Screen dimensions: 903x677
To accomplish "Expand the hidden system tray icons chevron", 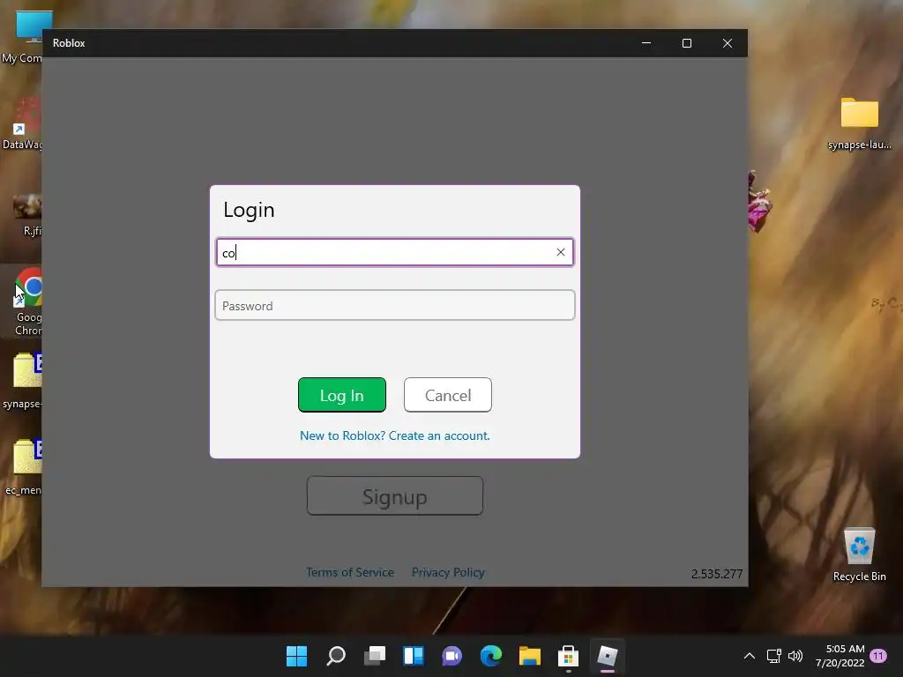I will [x=750, y=656].
